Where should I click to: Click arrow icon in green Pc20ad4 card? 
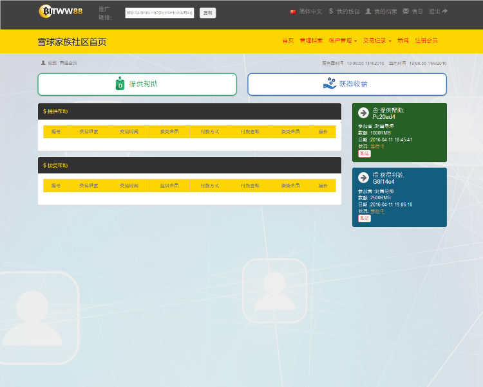click(363, 113)
